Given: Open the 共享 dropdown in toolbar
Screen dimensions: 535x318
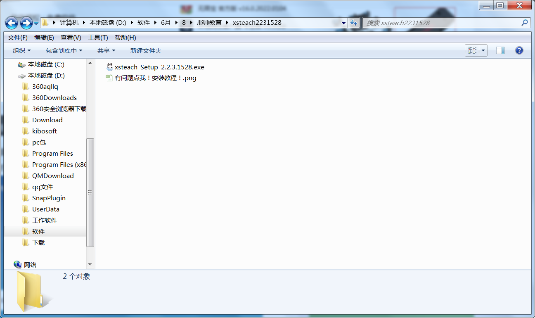Looking at the screenshot, I should 106,50.
